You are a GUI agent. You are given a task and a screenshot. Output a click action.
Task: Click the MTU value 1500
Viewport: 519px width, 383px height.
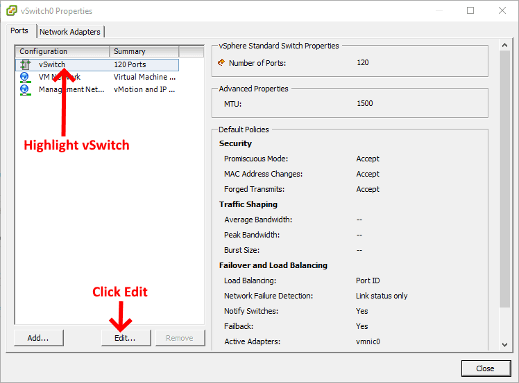click(x=365, y=103)
